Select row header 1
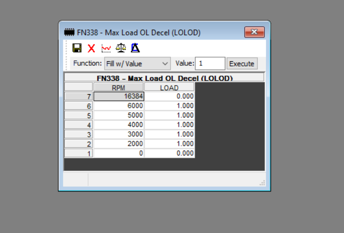 79,153
